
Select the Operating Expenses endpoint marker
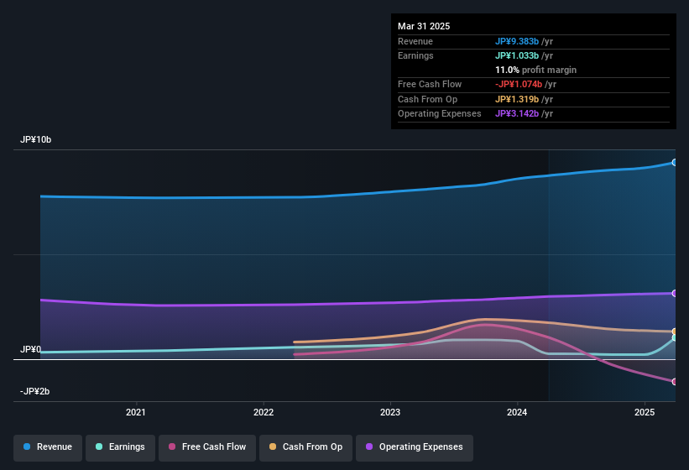(674, 294)
